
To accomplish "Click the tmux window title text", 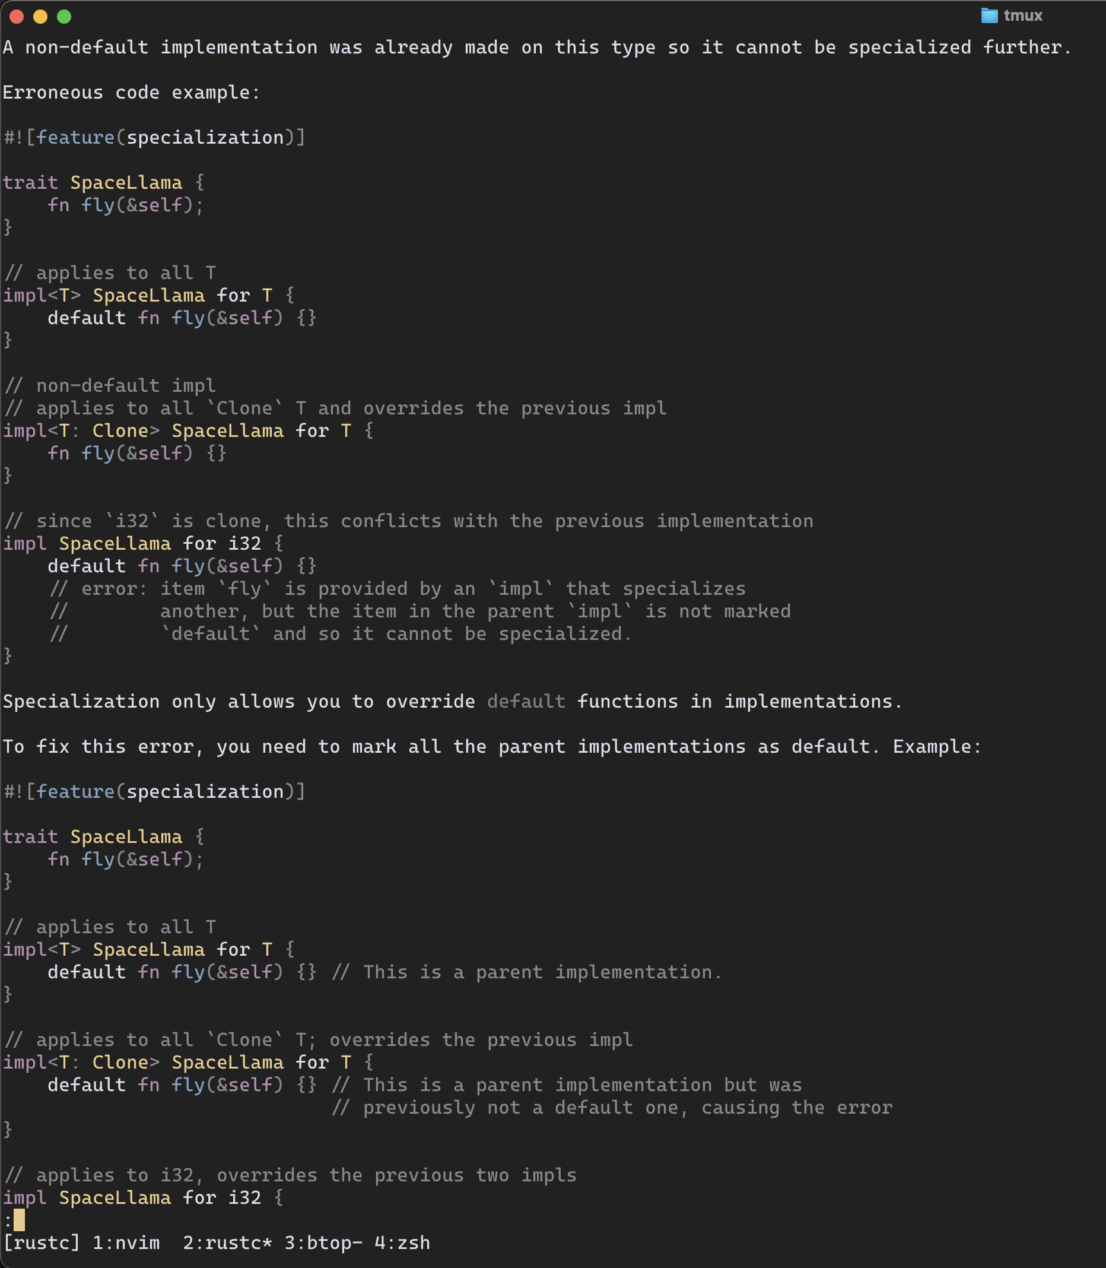I will 1023,15.
